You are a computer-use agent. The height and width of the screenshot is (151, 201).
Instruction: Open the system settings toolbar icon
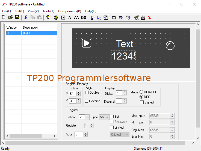(136, 18)
